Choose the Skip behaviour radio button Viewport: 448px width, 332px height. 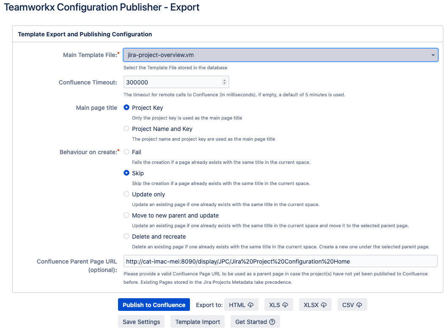(x=126, y=173)
